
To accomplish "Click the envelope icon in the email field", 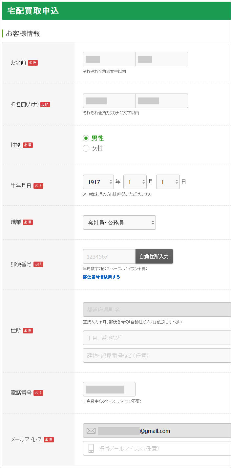I will pos(91,431).
